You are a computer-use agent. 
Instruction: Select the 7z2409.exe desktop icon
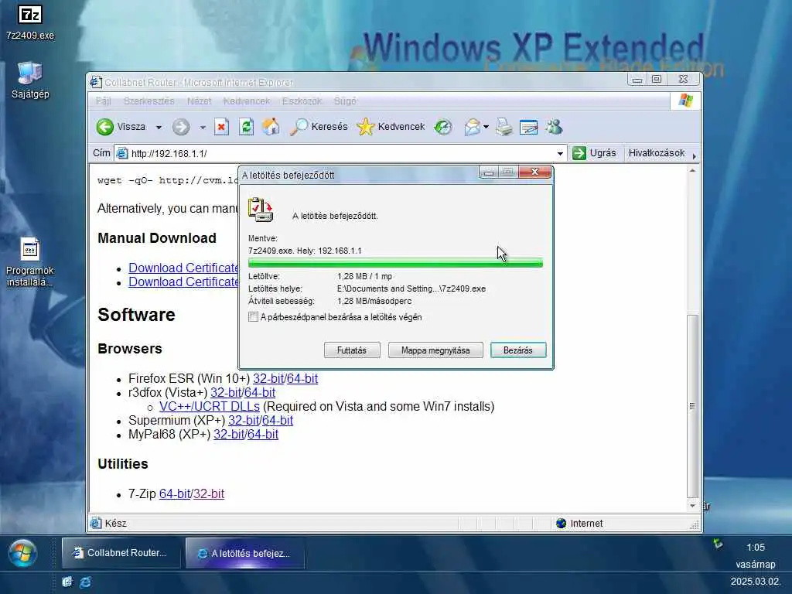(x=30, y=22)
